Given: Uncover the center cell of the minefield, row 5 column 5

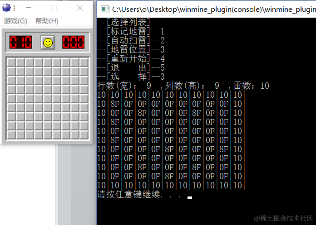Looking at the screenshot, I should (48, 99).
